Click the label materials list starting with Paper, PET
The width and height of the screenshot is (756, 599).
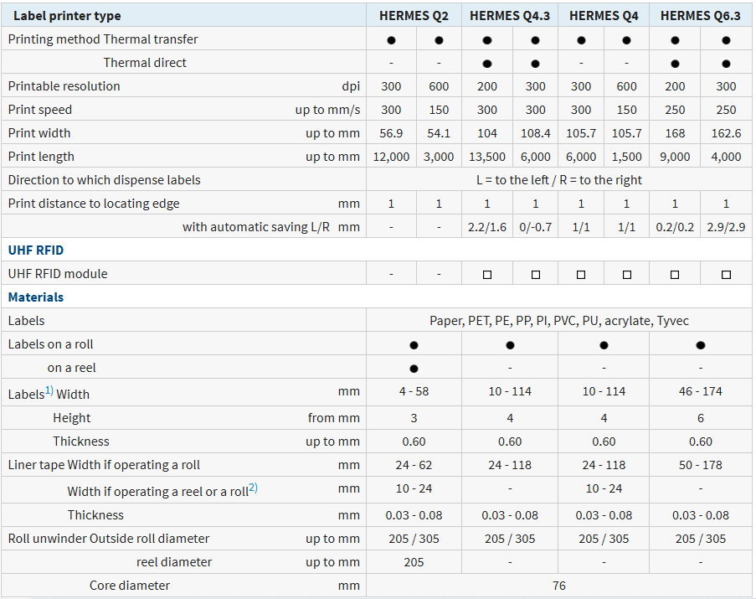(558, 321)
